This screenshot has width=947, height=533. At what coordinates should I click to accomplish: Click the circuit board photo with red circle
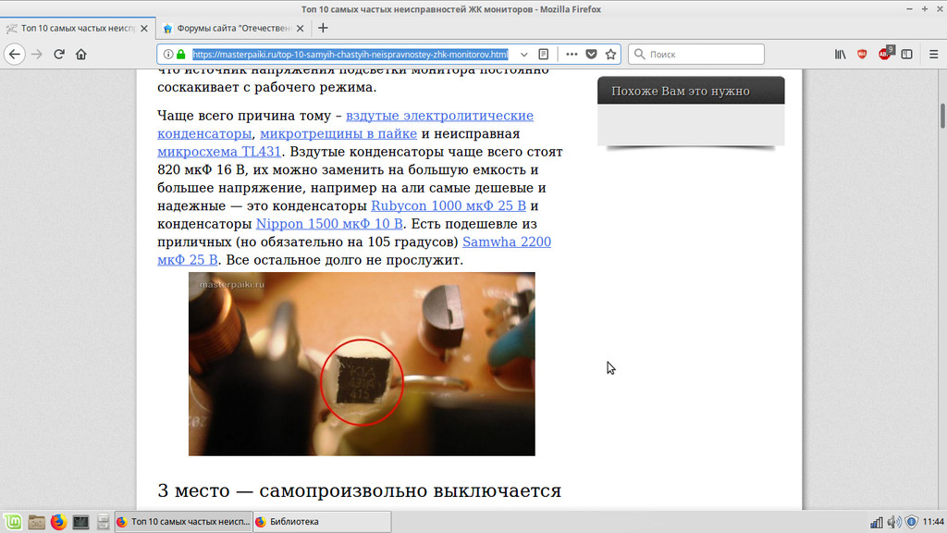[362, 365]
